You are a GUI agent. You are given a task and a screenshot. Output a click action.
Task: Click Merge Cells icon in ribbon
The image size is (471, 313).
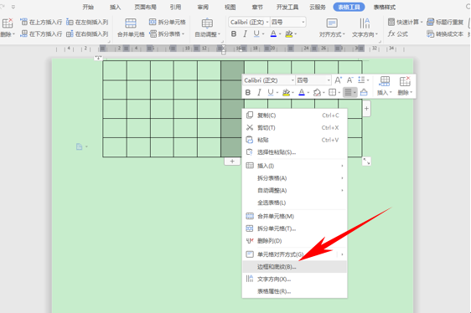coord(131,23)
